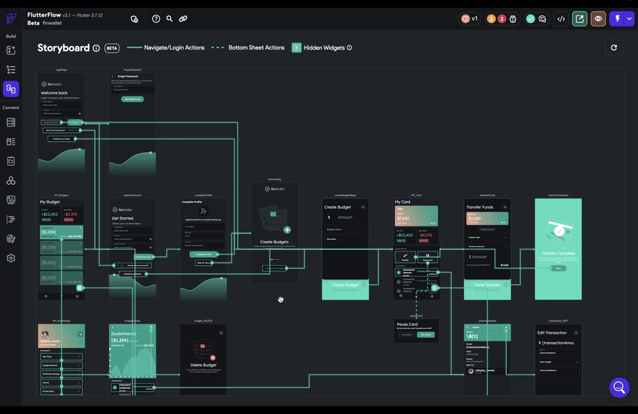Screen dimensions: 638x414
Task: Click the share link icon
Action: tap(183, 19)
